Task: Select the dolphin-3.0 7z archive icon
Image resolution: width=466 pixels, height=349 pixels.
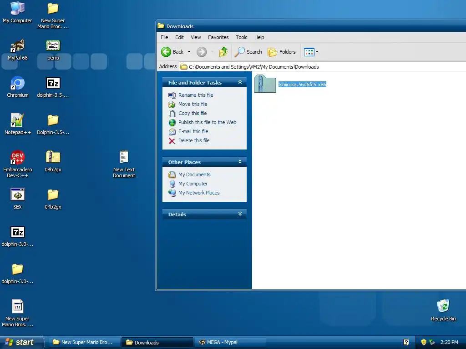Action: coord(18,236)
